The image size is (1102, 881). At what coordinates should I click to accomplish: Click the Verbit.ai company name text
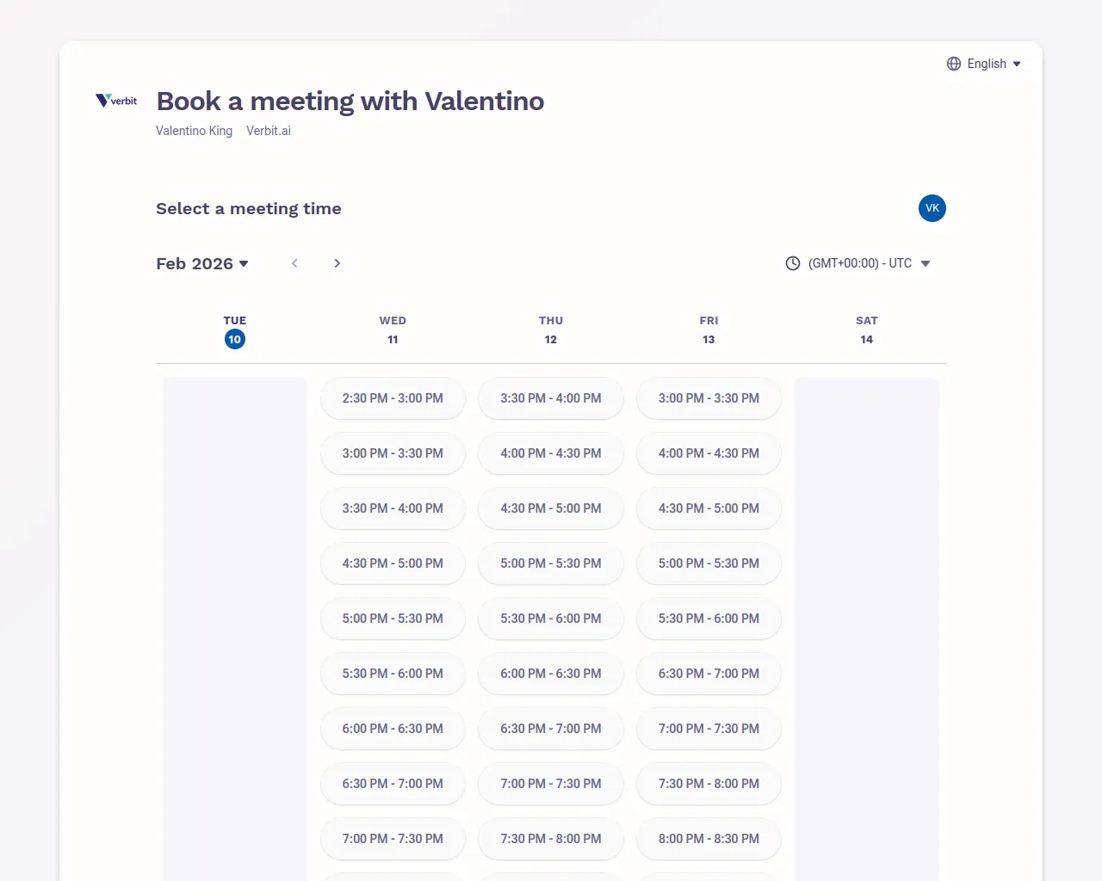click(x=269, y=131)
